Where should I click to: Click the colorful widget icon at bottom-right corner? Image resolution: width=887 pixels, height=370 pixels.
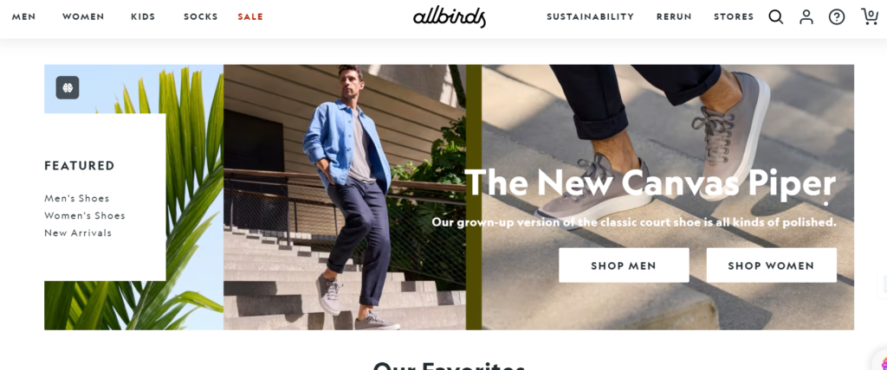[x=881, y=361]
